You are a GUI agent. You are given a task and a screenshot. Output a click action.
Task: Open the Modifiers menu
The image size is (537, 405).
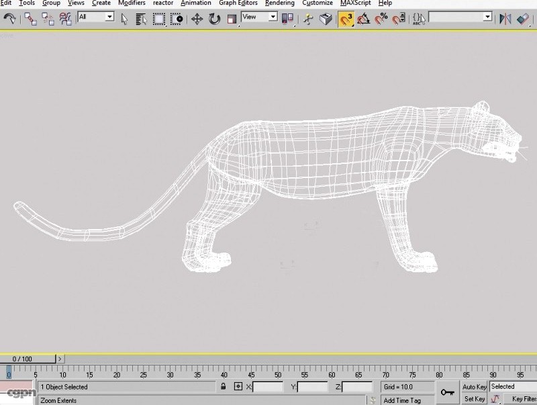tap(132, 3)
